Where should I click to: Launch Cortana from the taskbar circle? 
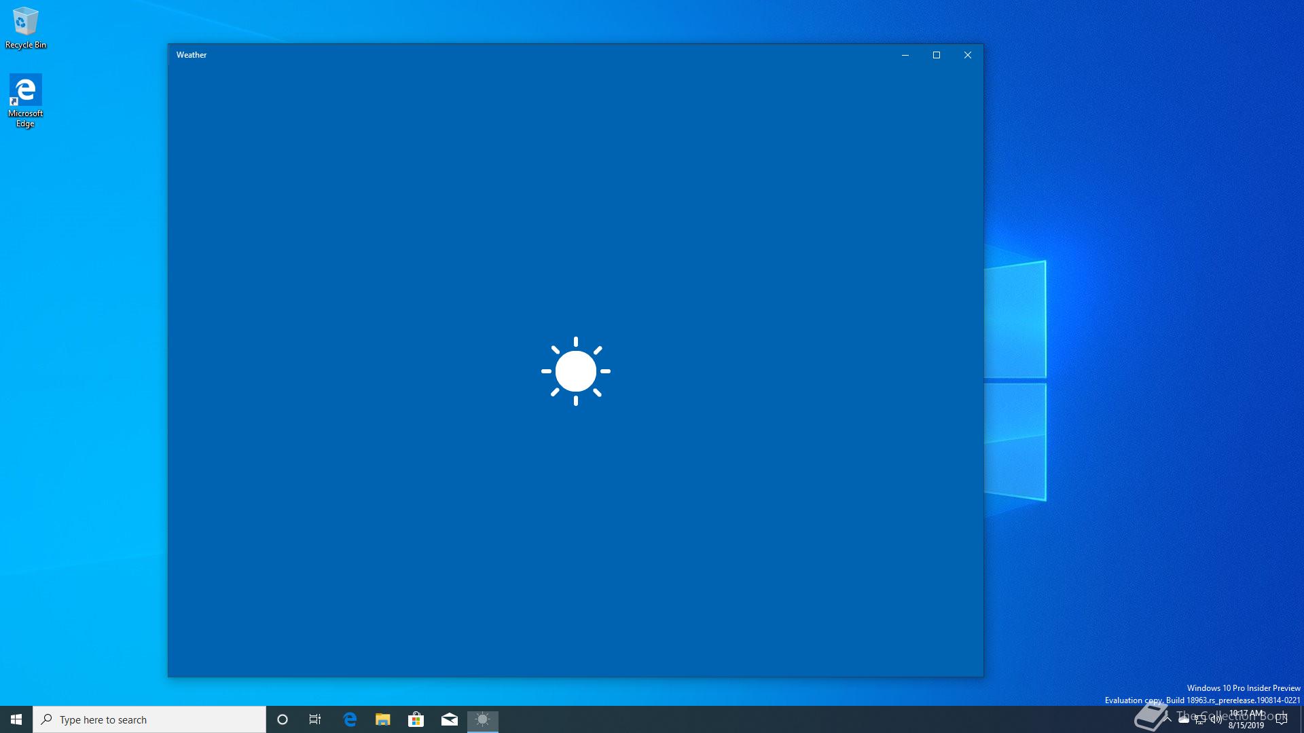point(283,719)
